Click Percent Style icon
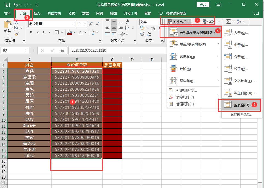The height and width of the screenshot is (188, 264). pos(153,28)
